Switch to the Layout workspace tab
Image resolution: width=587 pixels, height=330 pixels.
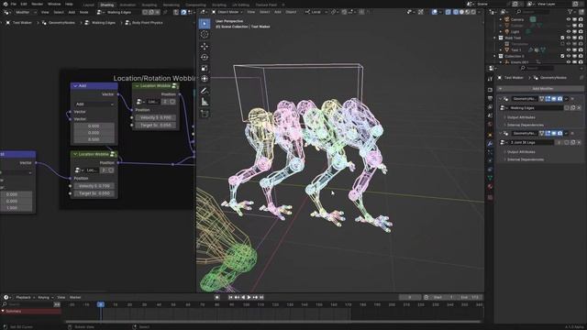pos(89,5)
